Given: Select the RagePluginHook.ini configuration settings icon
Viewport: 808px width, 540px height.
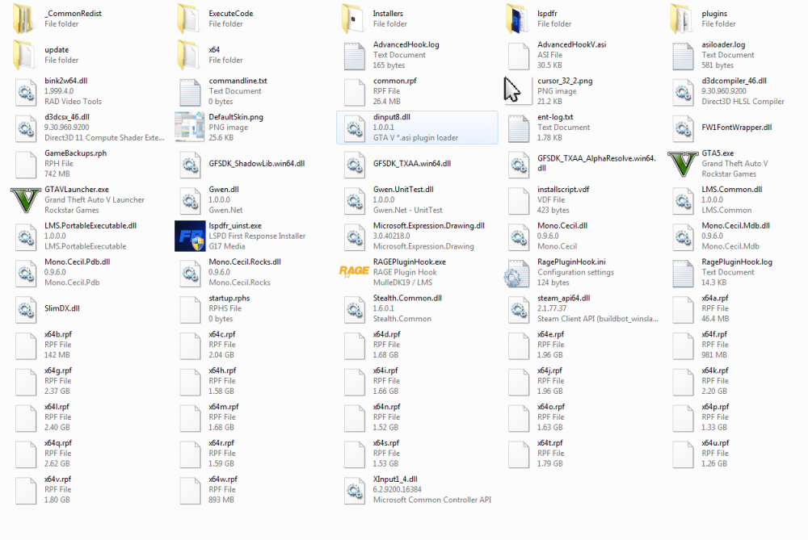Looking at the screenshot, I should click(517, 273).
